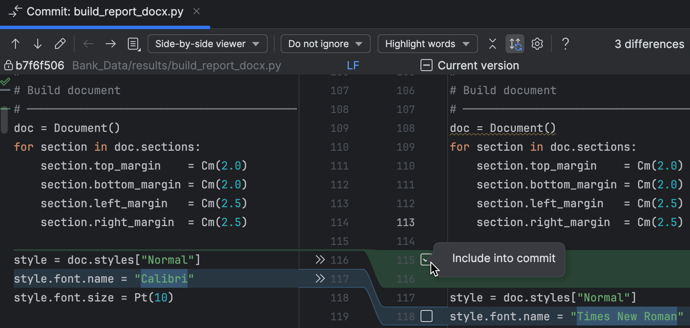690x328 pixels.
Task: Click the Current version label
Action: click(478, 66)
